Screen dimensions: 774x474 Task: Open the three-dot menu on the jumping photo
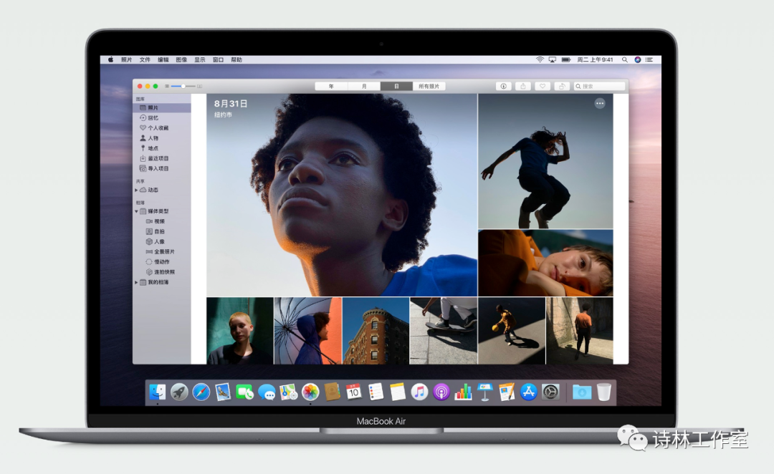point(600,104)
